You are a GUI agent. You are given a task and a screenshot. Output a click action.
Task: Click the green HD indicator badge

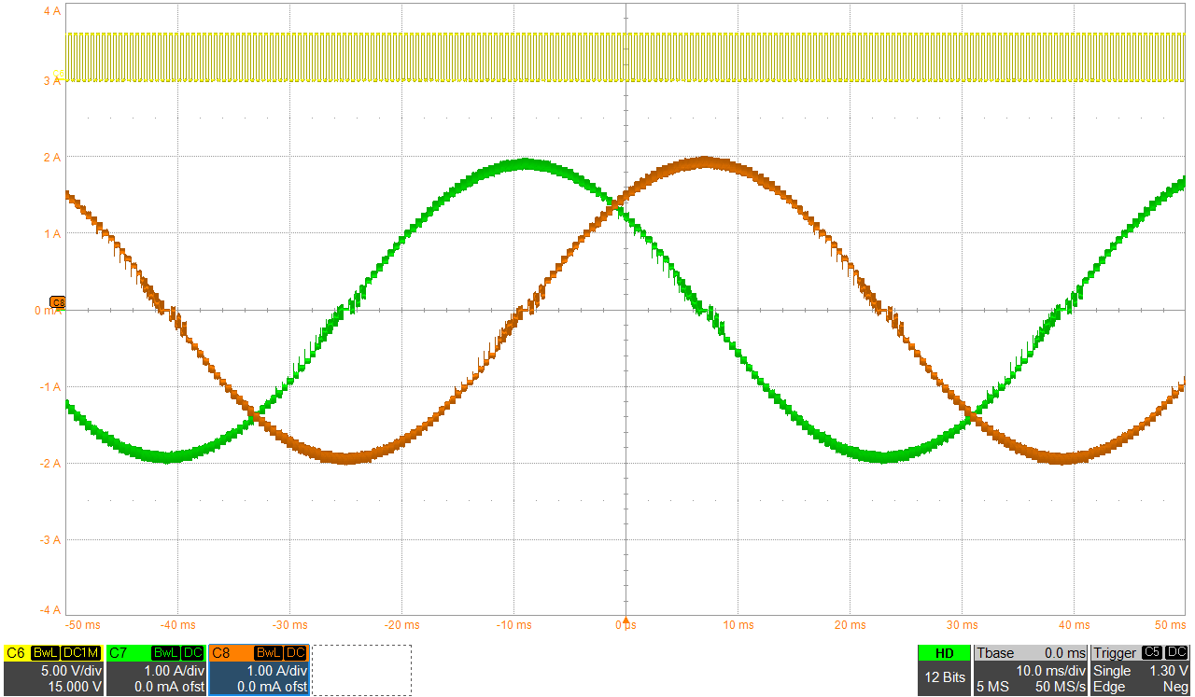(944, 653)
